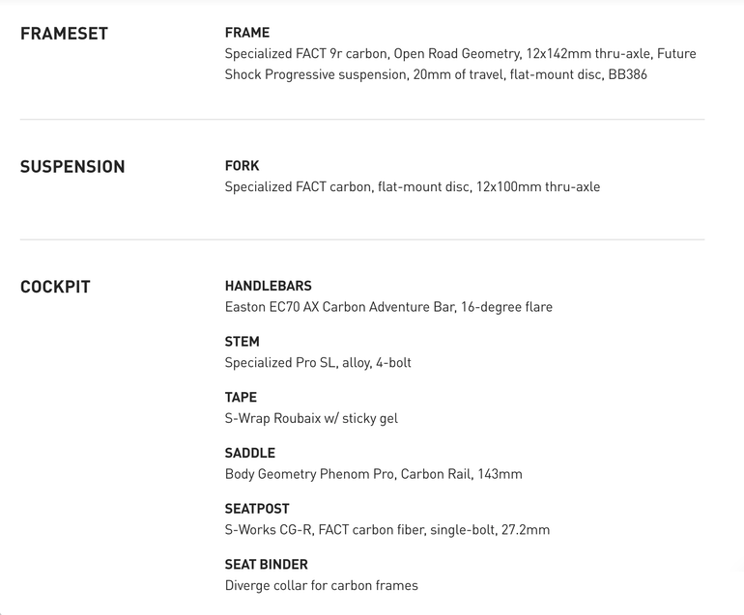Click the Diverge collar for carbon frames text
The image size is (744, 615).
pyautogui.click(x=321, y=586)
